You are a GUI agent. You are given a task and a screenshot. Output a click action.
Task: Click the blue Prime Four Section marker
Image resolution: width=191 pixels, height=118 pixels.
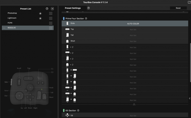pos(64,19)
